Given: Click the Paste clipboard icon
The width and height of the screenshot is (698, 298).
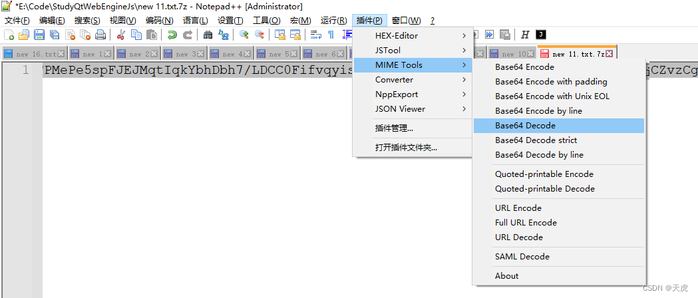Looking at the screenshot, I should [152, 35].
